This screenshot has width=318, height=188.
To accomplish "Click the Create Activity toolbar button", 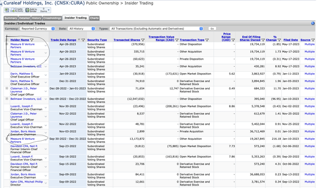I will pos(17,10).
